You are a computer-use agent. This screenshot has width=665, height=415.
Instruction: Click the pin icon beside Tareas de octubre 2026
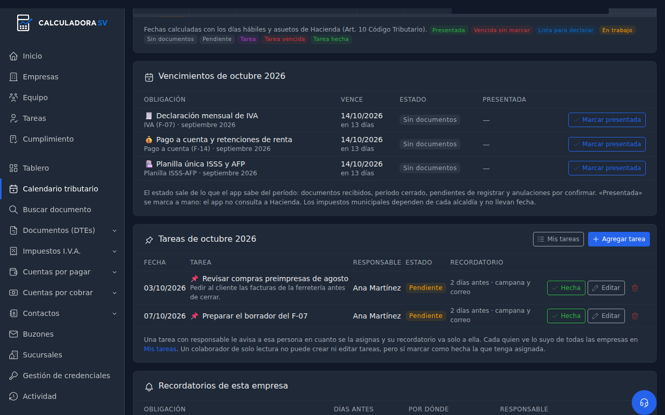pos(149,240)
